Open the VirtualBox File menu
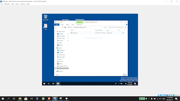The image size is (180, 101). click(x=2, y=4)
